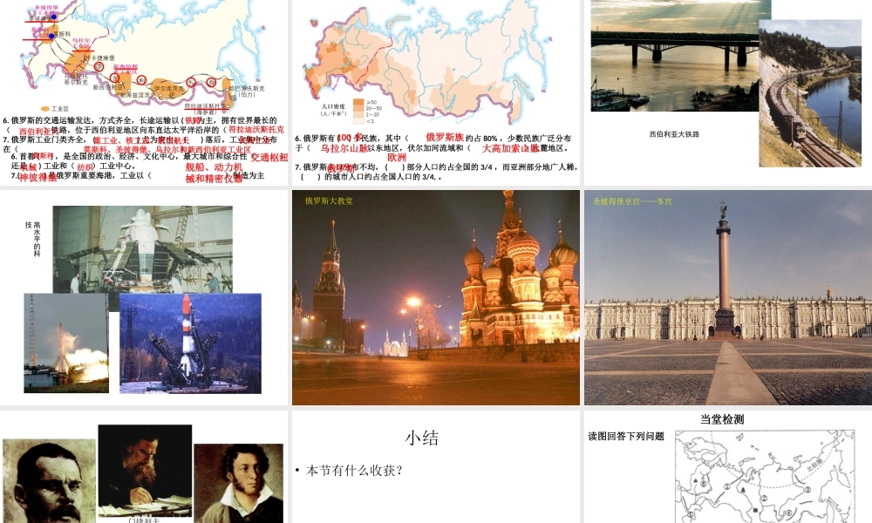Select the caption 西伯利亚大铁路

click(674, 134)
